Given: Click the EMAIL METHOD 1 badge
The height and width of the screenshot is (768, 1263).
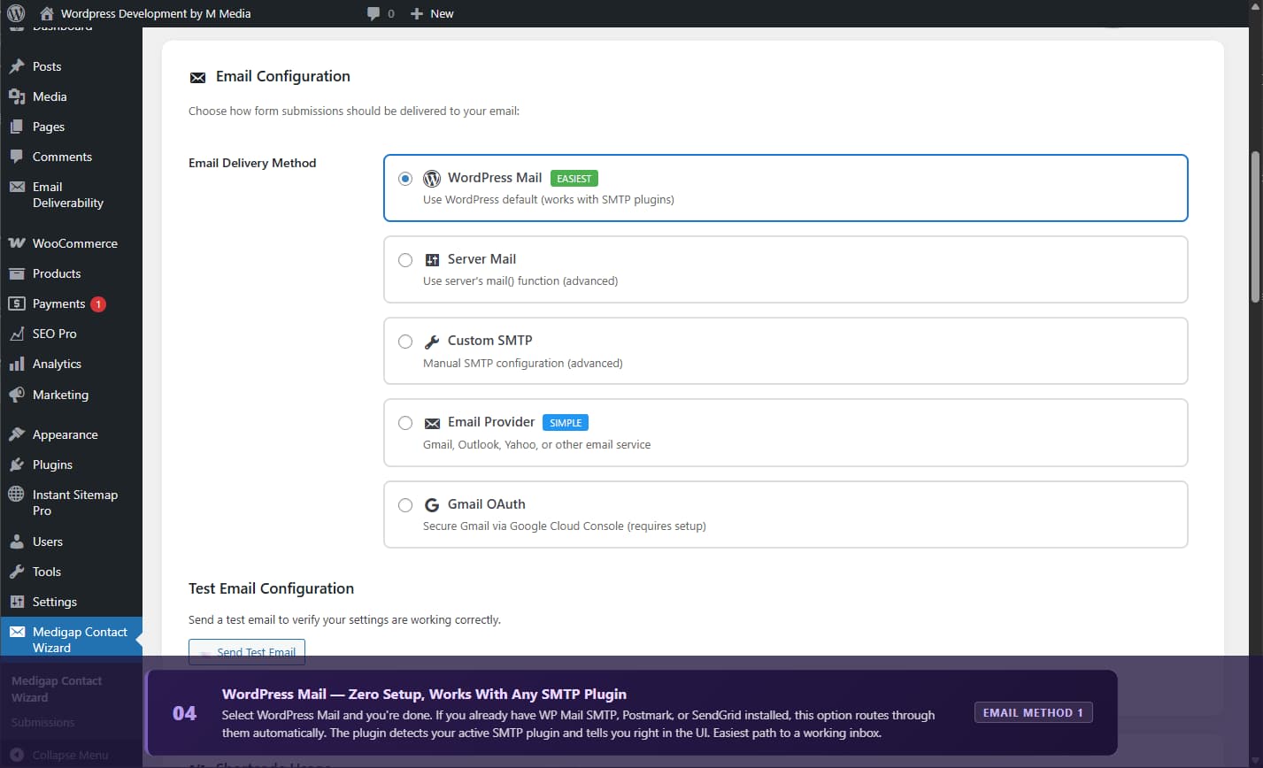Looking at the screenshot, I should point(1033,712).
